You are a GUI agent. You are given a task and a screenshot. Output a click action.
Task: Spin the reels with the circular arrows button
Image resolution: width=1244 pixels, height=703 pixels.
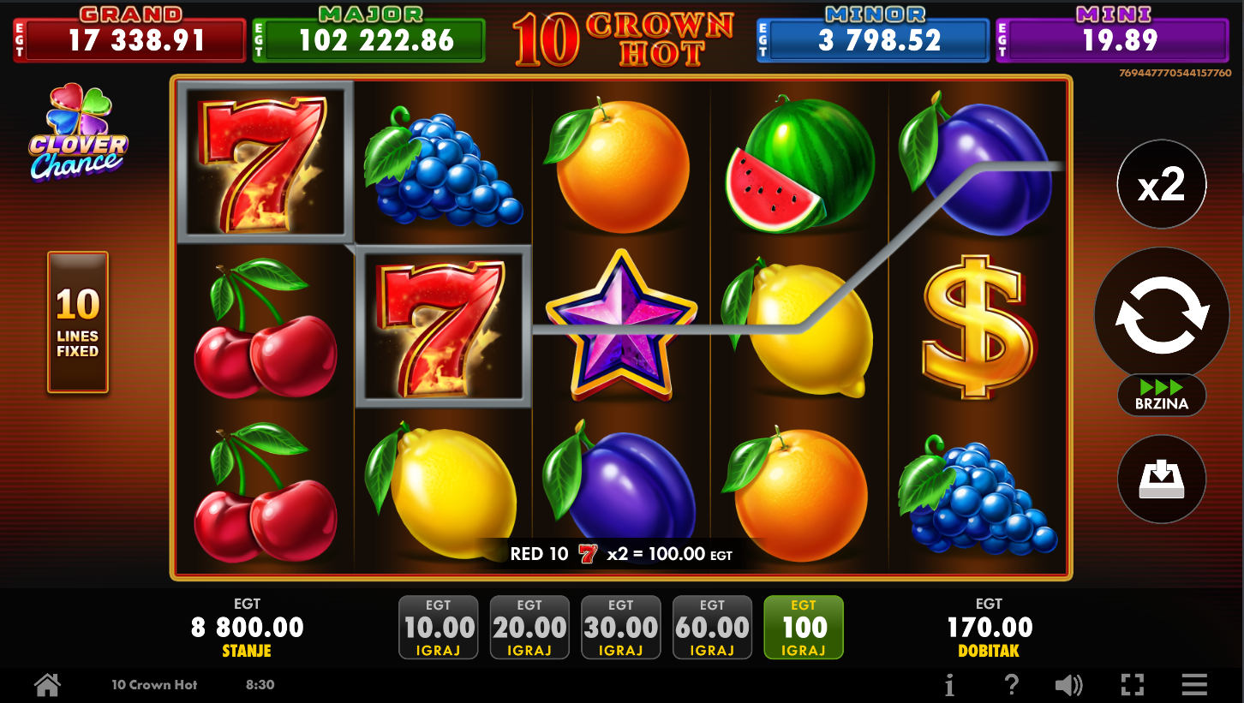(1162, 315)
